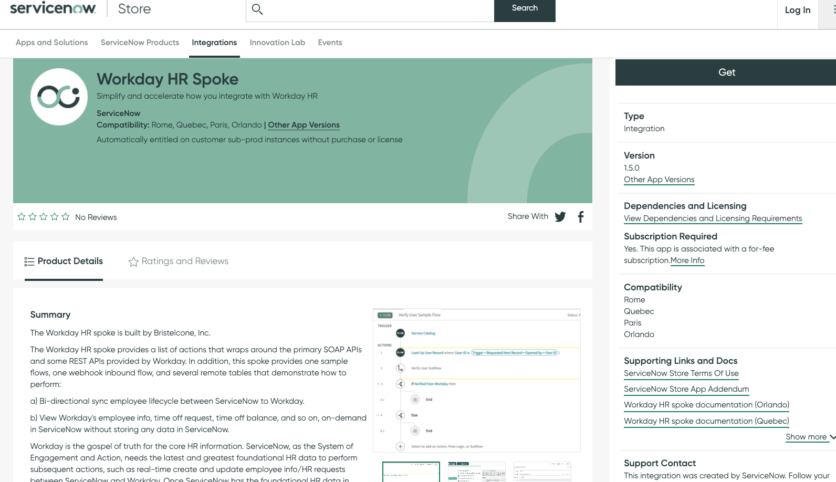Share on Twitter via bird icon

coord(560,217)
